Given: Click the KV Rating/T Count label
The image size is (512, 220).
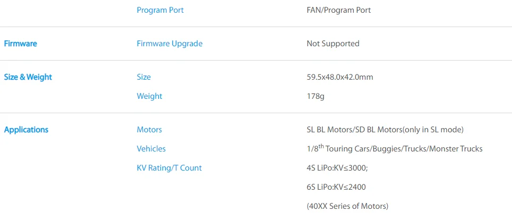Looking at the screenshot, I should click(x=169, y=168).
